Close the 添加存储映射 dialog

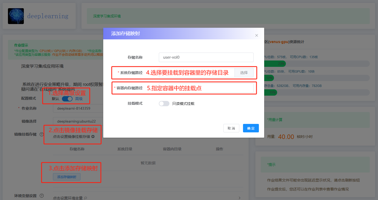(256, 35)
